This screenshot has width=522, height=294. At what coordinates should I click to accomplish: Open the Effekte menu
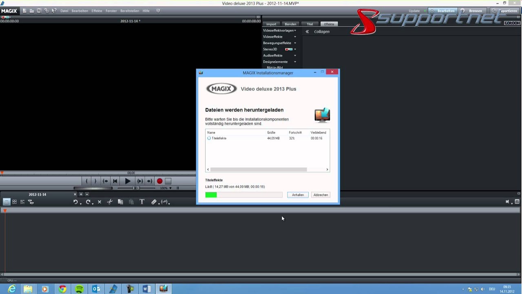97,11
